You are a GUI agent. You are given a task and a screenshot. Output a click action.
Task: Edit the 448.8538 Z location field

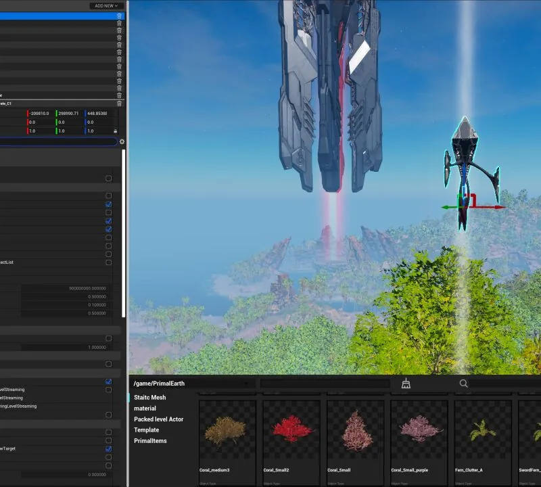coord(99,113)
